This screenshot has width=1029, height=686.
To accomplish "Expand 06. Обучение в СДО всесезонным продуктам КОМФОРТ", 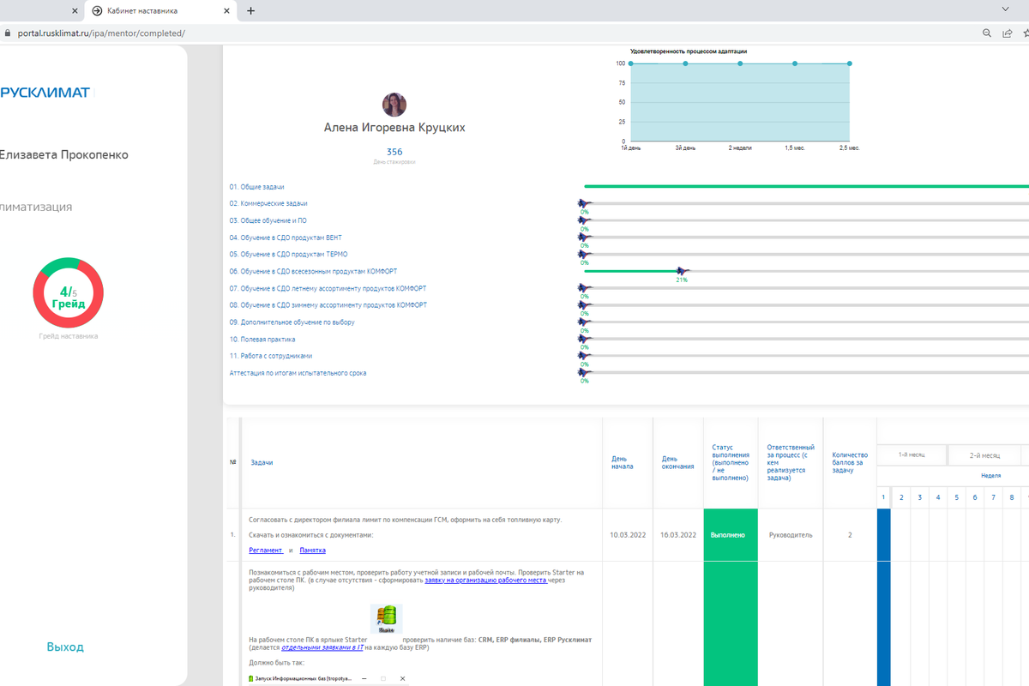I will point(313,271).
